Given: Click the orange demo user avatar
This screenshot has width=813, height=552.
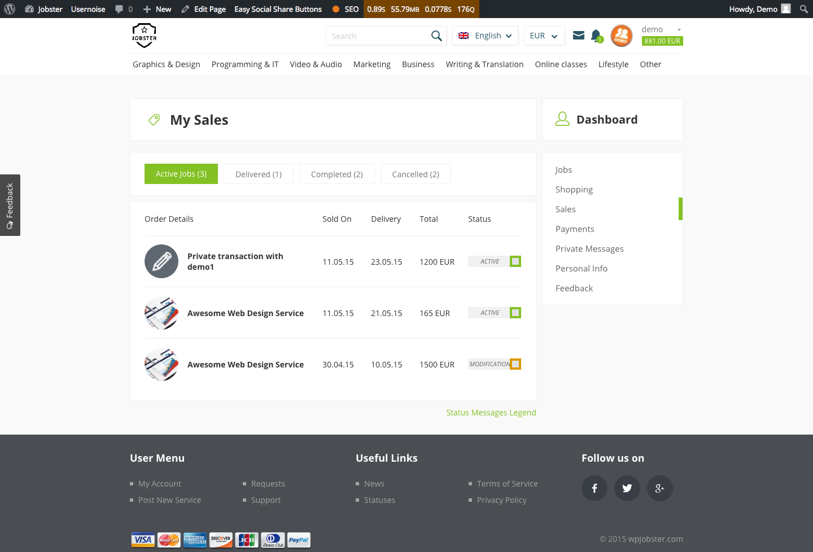Looking at the screenshot, I should coord(621,36).
